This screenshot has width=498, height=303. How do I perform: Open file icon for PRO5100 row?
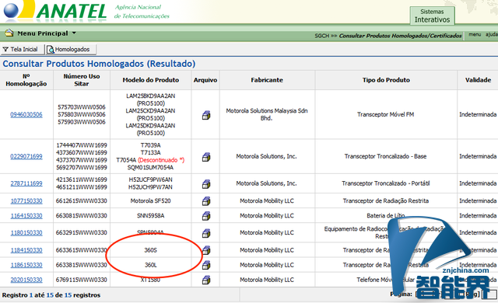tap(206, 115)
